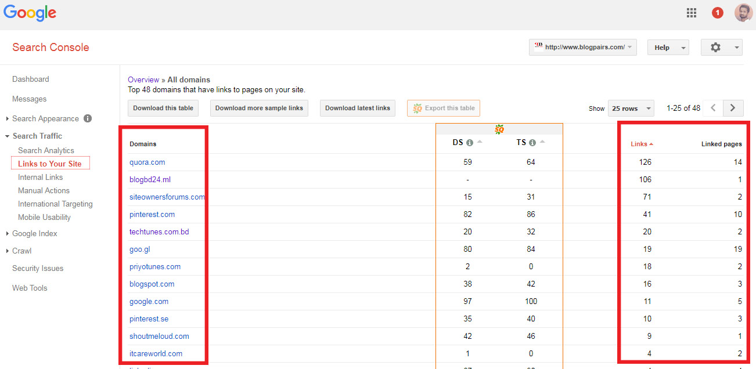756x369 pixels.
Task: Open the blogbd24.ml domain link
Action: tap(150, 179)
